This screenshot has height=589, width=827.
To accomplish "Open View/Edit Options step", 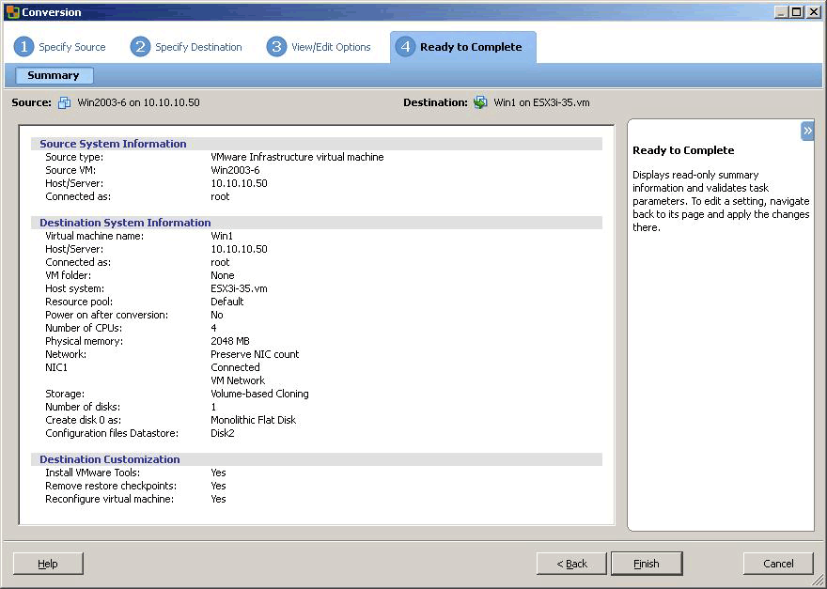I will [x=331, y=47].
